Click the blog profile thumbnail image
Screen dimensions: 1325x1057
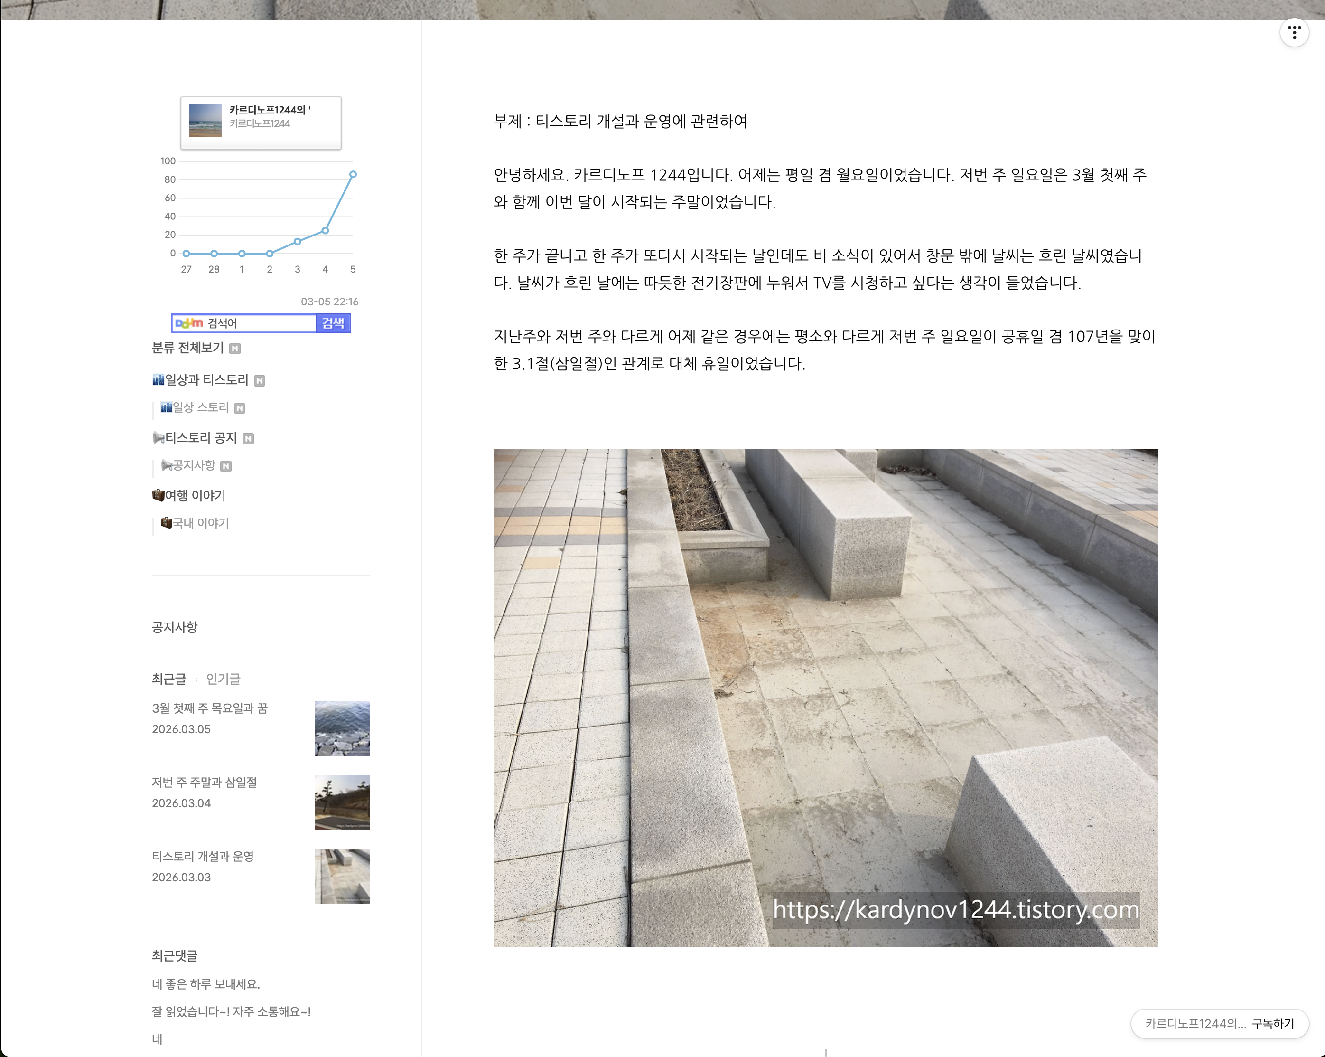(x=205, y=120)
